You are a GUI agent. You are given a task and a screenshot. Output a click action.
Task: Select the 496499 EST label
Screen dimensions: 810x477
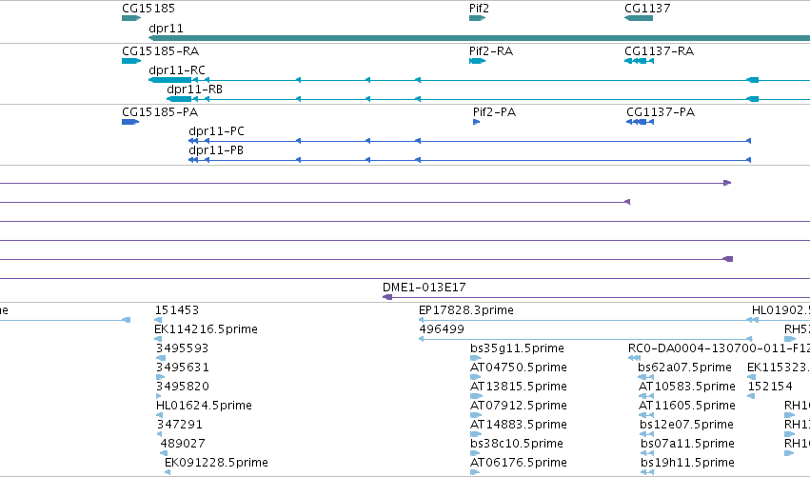[x=442, y=329]
